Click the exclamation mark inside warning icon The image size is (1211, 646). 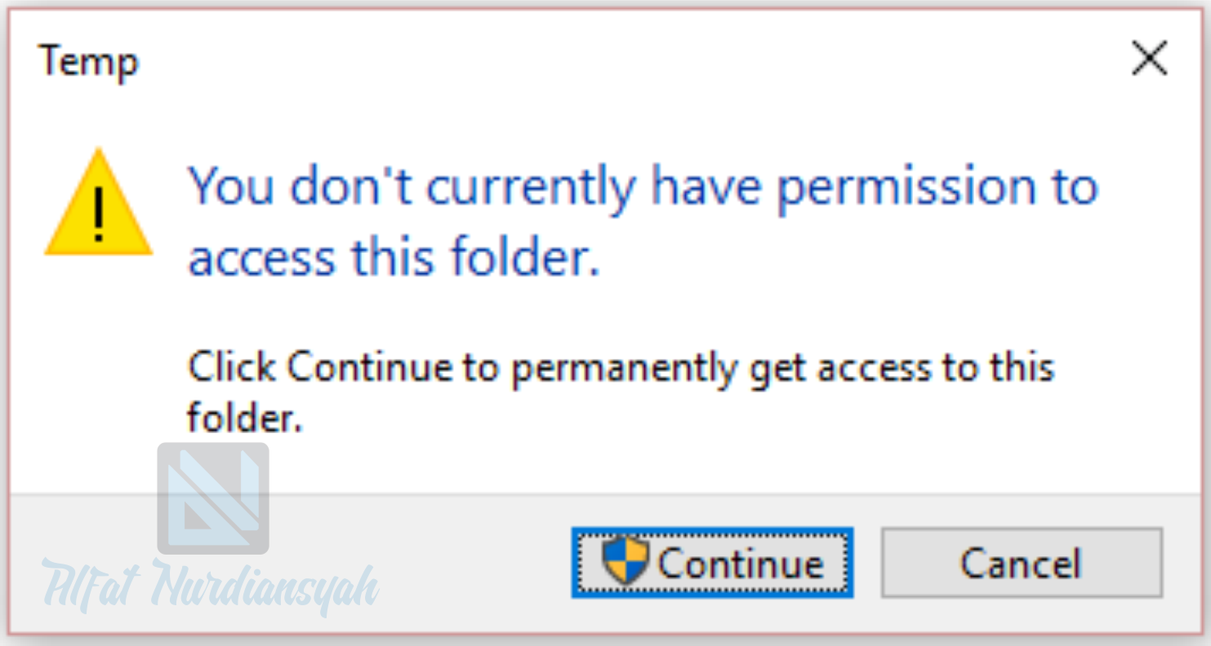[x=99, y=214]
